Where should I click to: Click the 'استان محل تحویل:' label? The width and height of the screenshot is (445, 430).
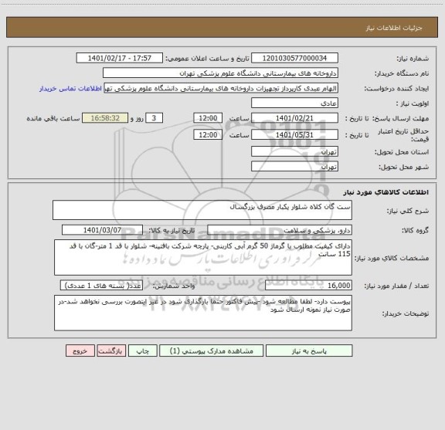(402, 152)
